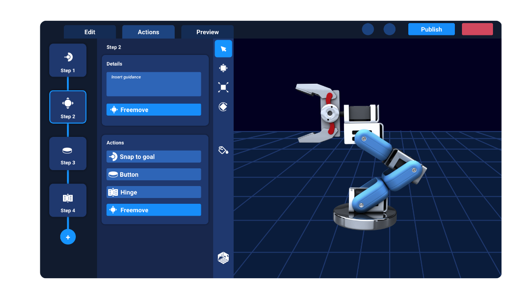
Task: Open the Actions tab
Action: 149,32
